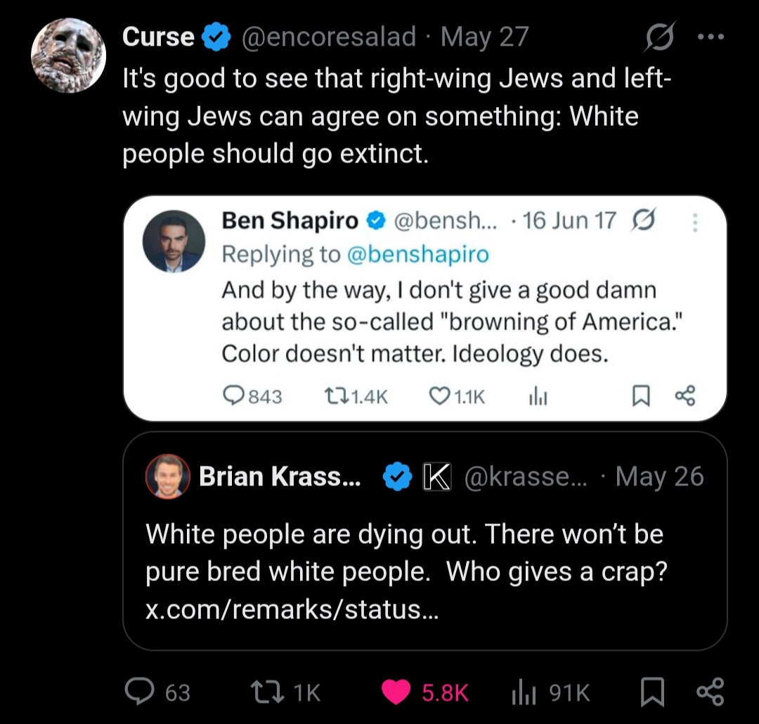The width and height of the screenshot is (759, 724).
Task: Open @encoresalad profile handle
Action: (329, 37)
